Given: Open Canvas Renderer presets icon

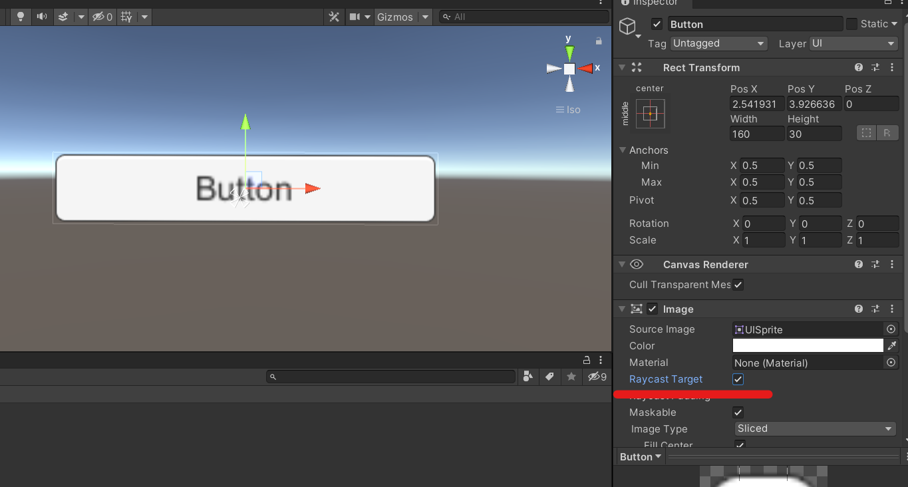Looking at the screenshot, I should (x=875, y=264).
